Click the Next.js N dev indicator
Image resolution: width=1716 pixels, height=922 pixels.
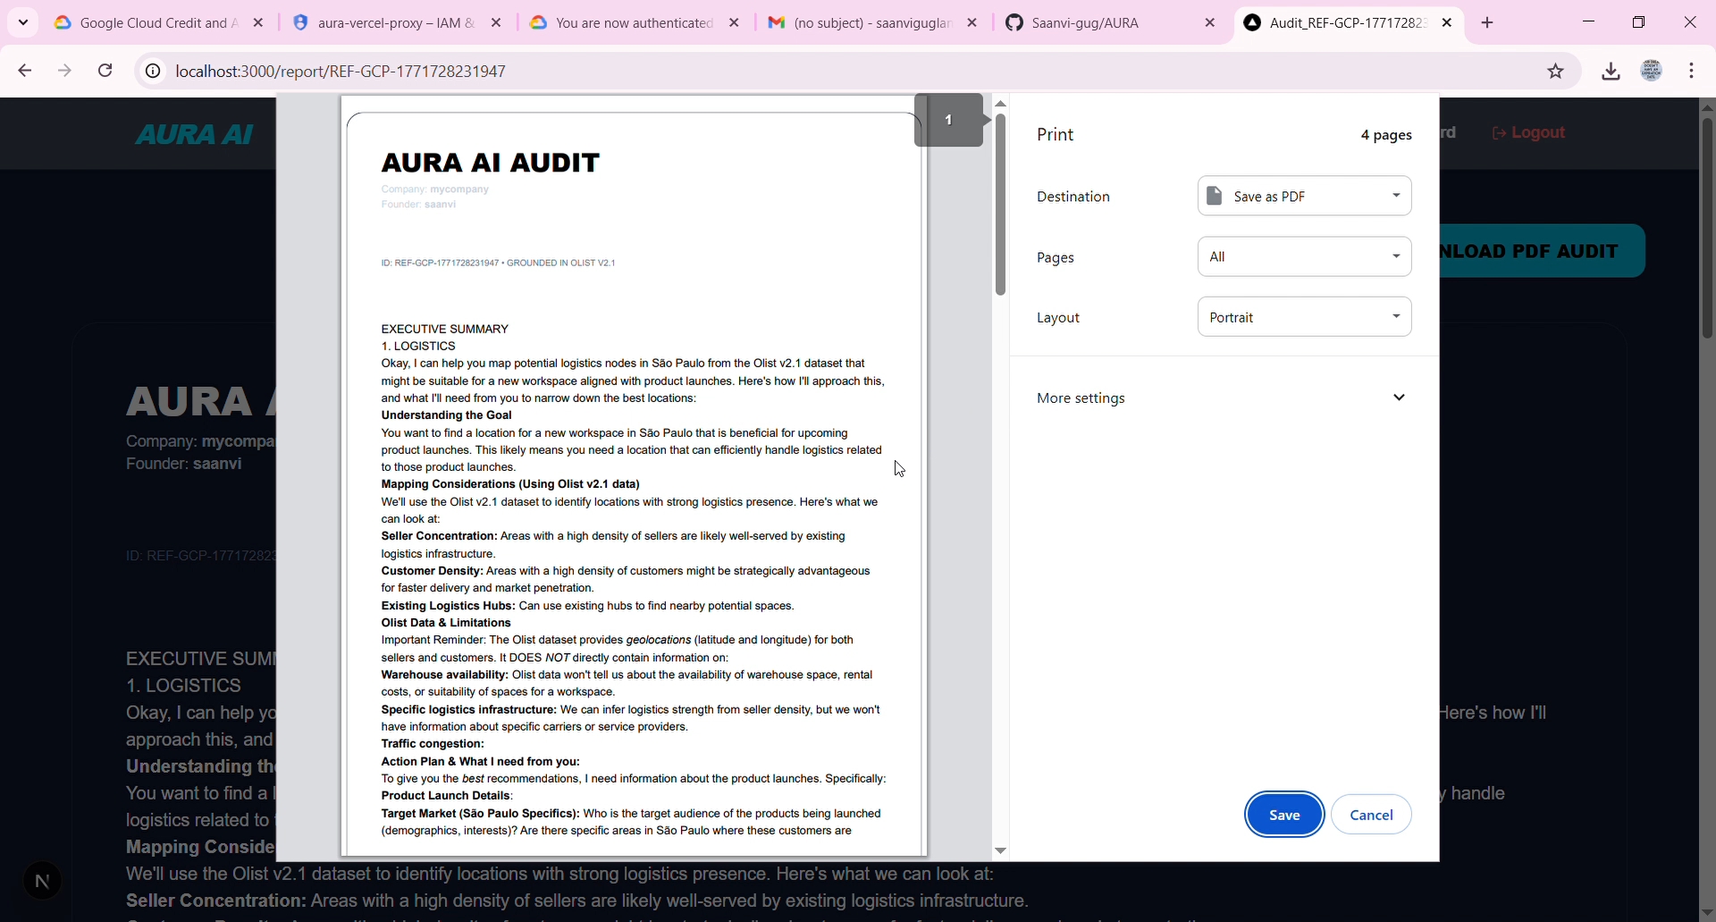click(x=42, y=882)
